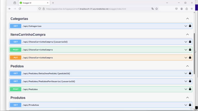
Task: Click path text /api/Categorias
Action: [32, 26]
